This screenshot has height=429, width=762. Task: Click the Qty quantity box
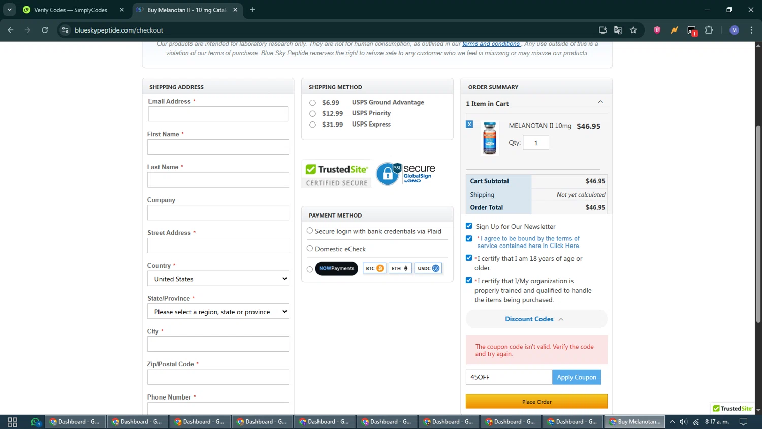tap(536, 143)
